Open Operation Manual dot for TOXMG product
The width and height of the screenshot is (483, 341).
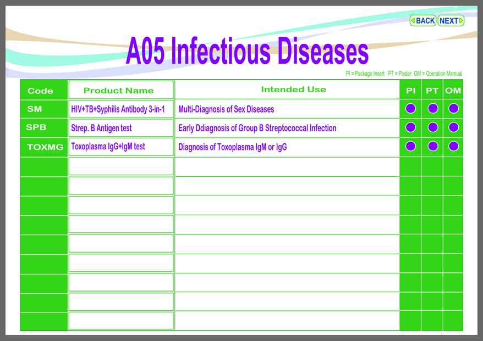(453, 147)
